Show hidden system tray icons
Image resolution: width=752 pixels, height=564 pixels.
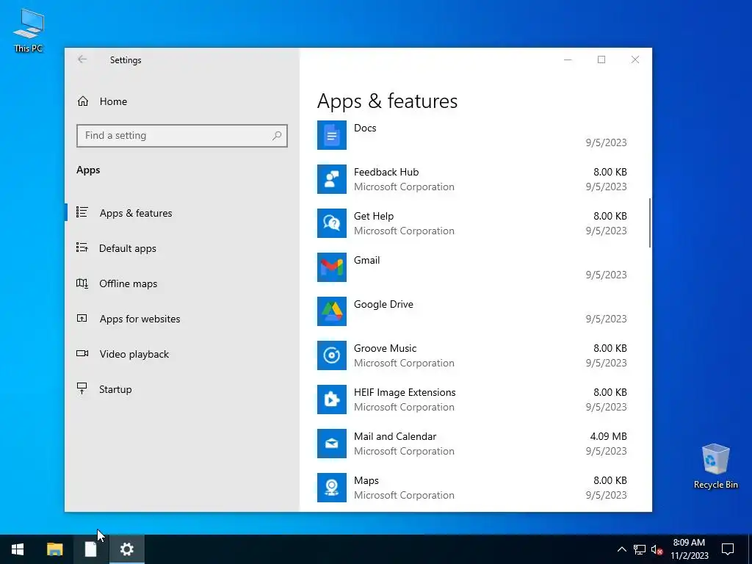621,549
